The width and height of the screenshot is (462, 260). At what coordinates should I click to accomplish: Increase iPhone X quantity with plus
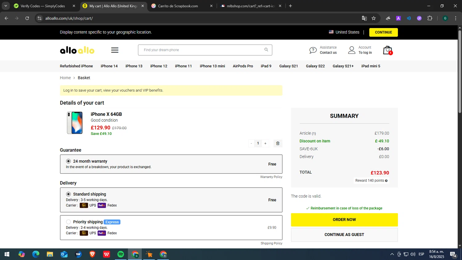(265, 143)
